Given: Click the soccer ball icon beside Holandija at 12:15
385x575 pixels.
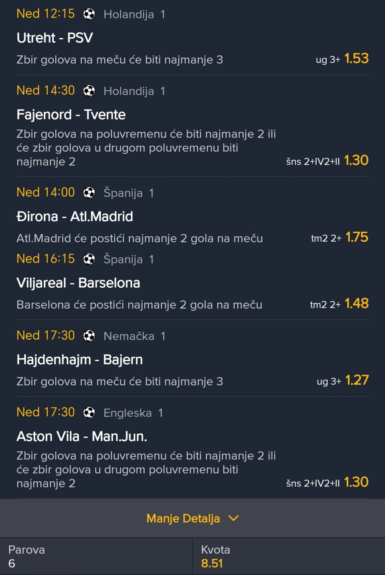Looking at the screenshot, I should pos(89,14).
